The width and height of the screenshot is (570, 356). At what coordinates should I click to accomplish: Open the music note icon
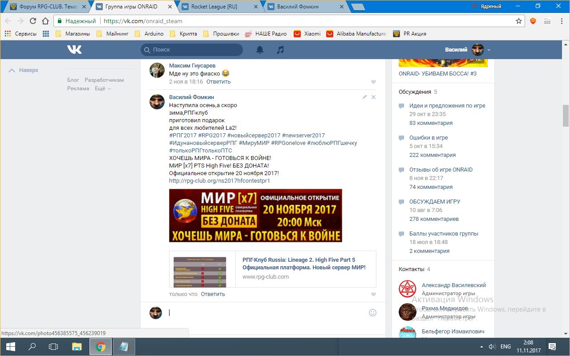coord(280,50)
